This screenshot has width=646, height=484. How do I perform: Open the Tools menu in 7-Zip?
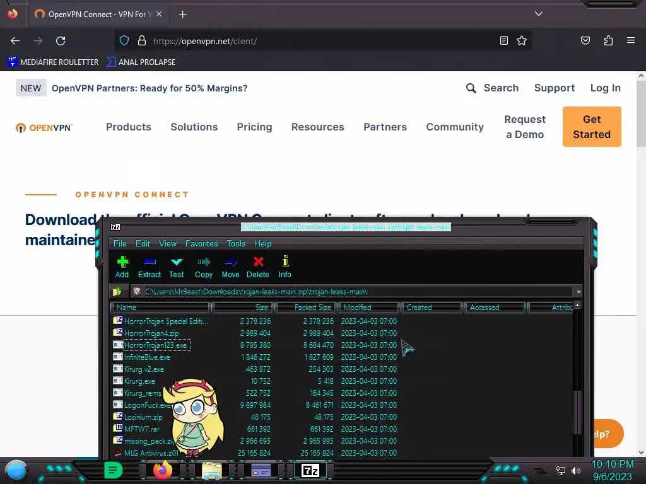point(236,244)
